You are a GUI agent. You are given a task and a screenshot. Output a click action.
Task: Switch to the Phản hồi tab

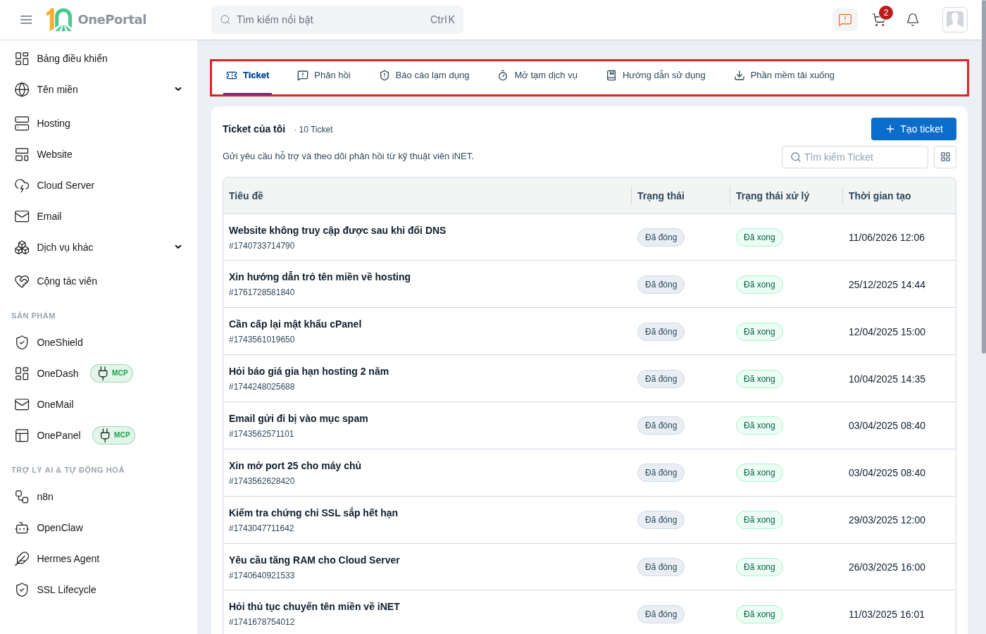pos(323,75)
